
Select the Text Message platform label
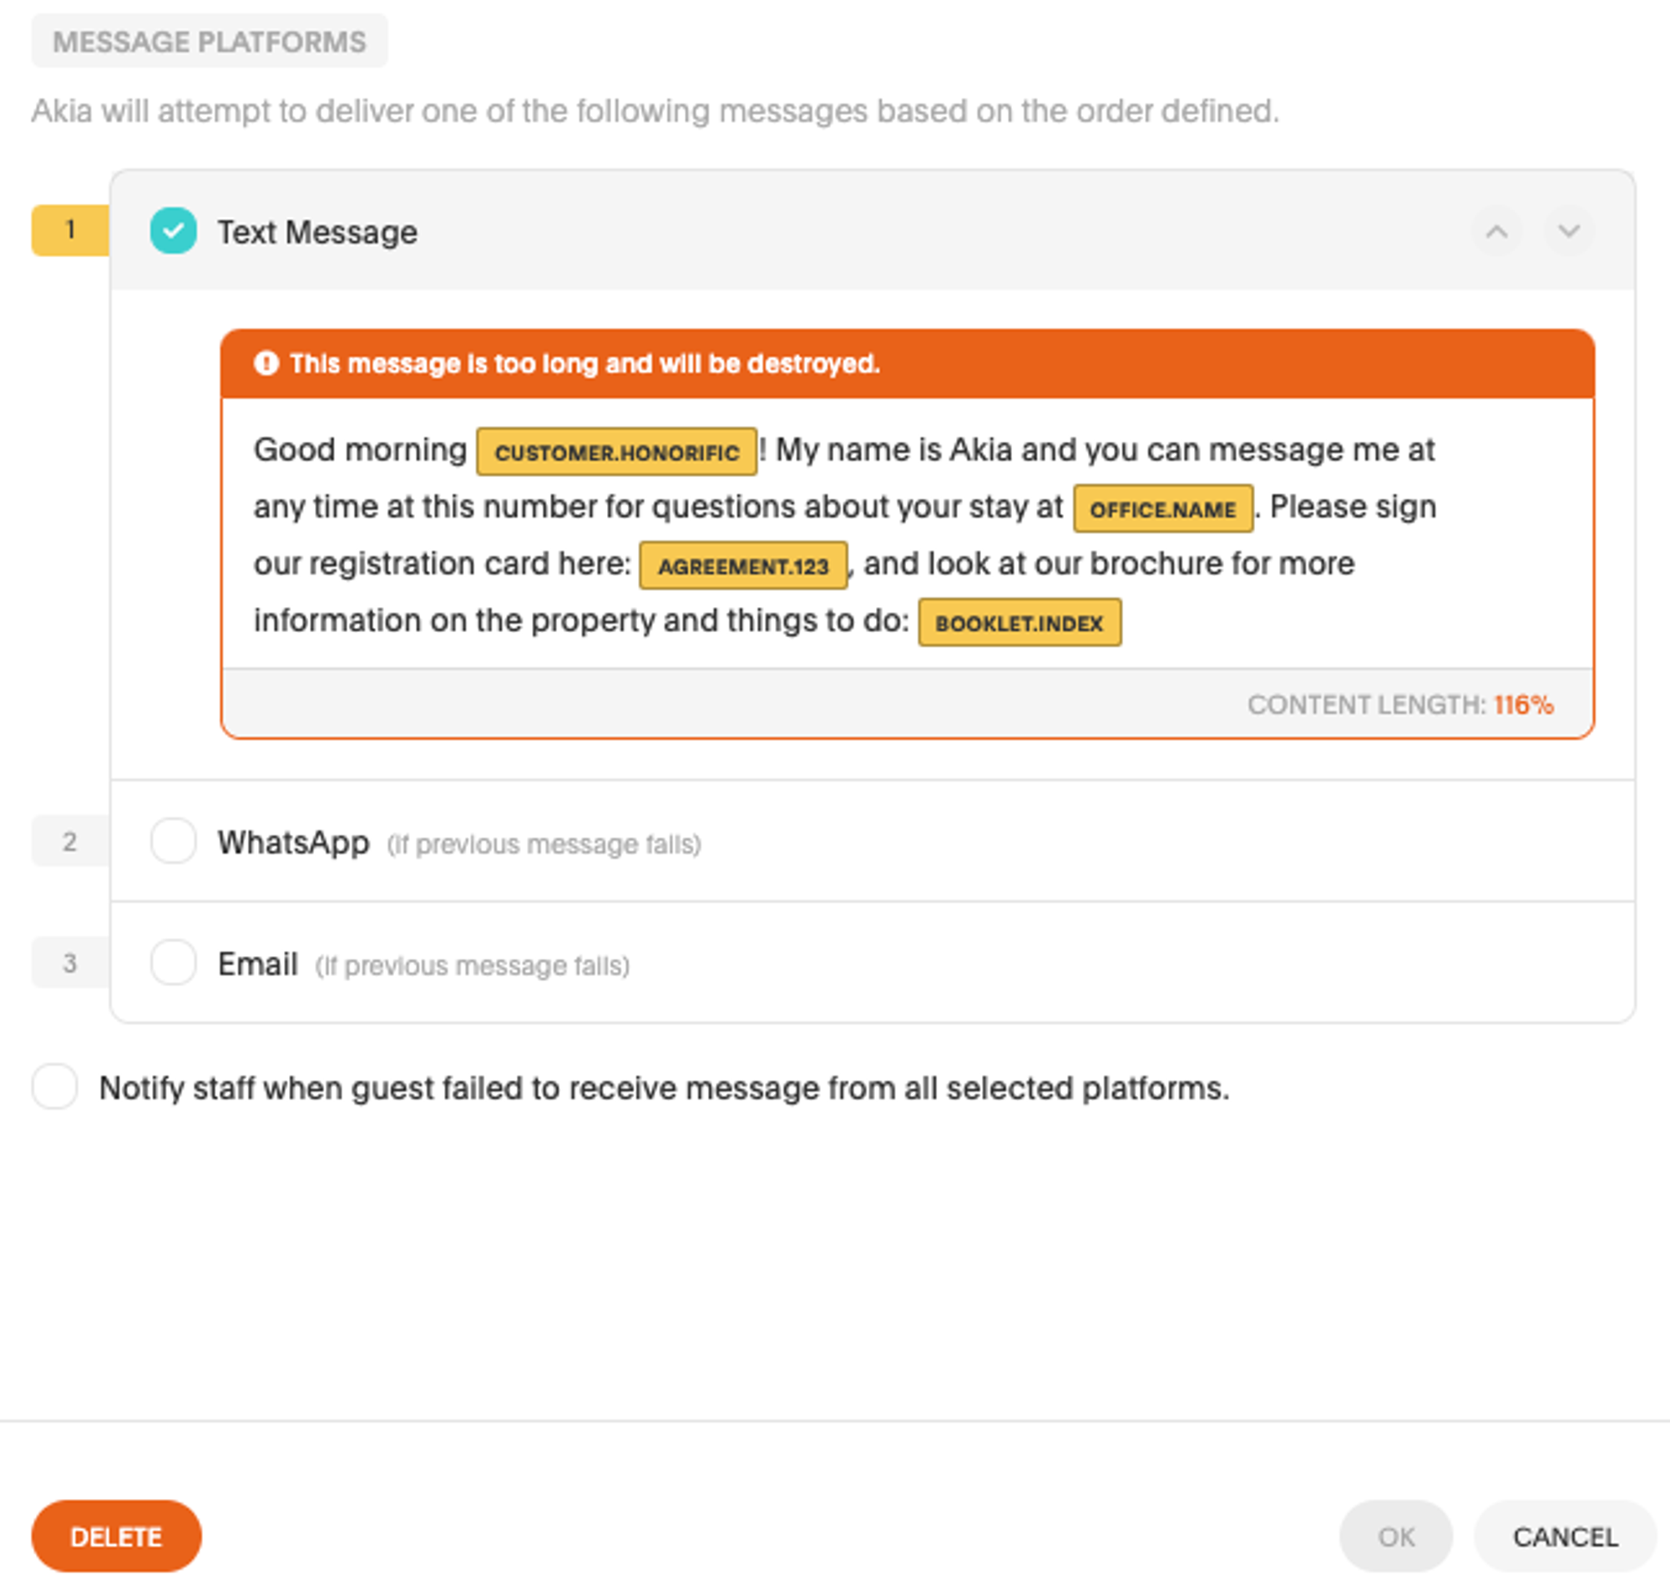click(315, 232)
